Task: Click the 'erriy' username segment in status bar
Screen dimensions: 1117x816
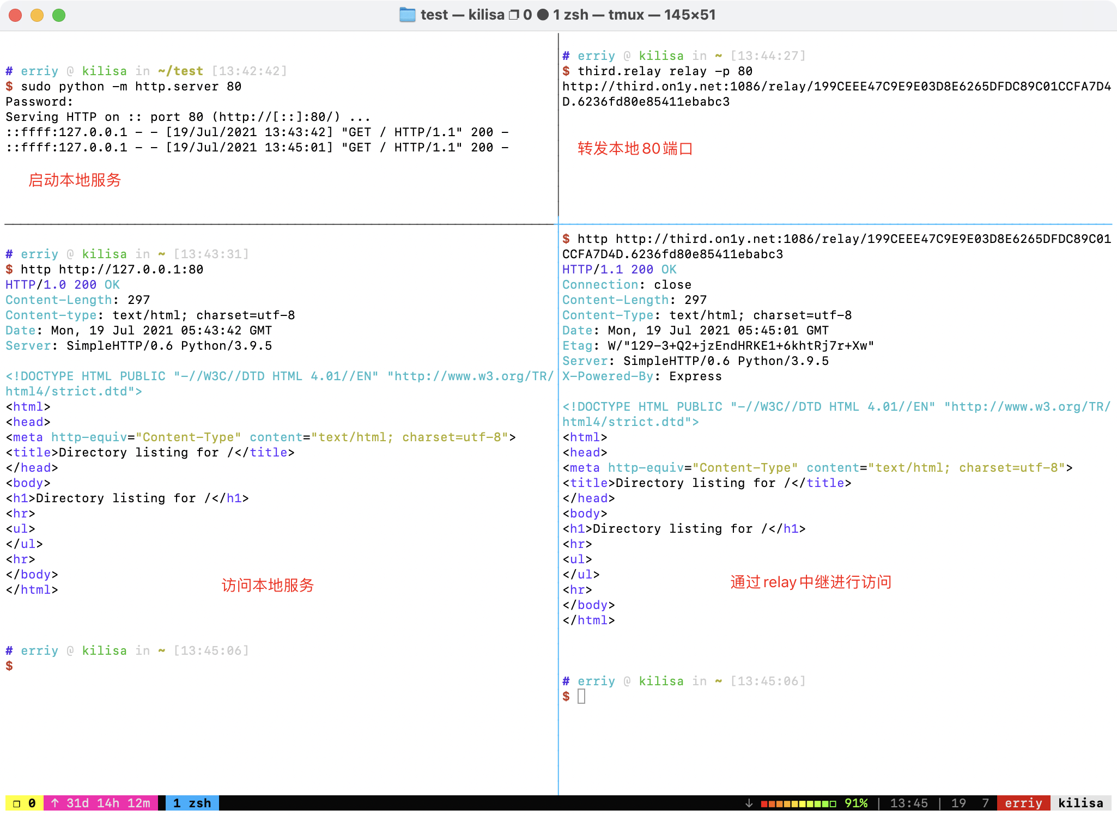Action: (1023, 803)
